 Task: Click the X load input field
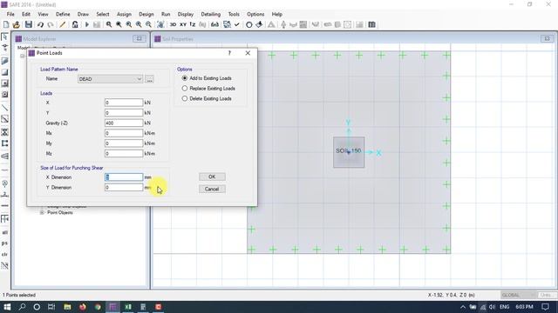coord(124,103)
